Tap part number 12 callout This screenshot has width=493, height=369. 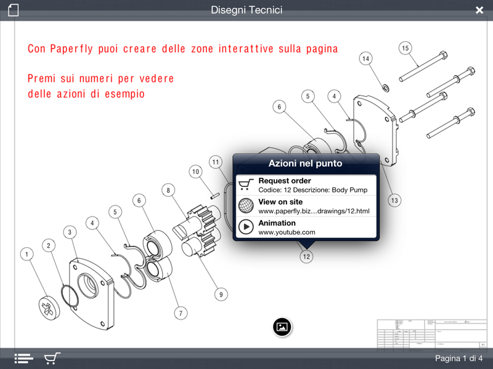(x=306, y=257)
